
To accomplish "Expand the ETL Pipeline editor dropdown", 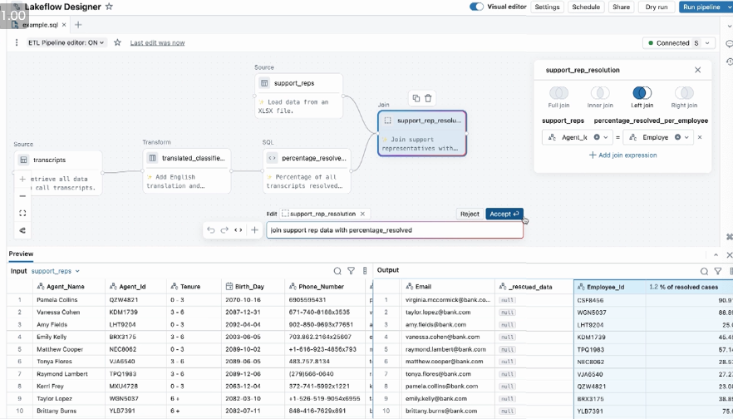I will pos(66,42).
